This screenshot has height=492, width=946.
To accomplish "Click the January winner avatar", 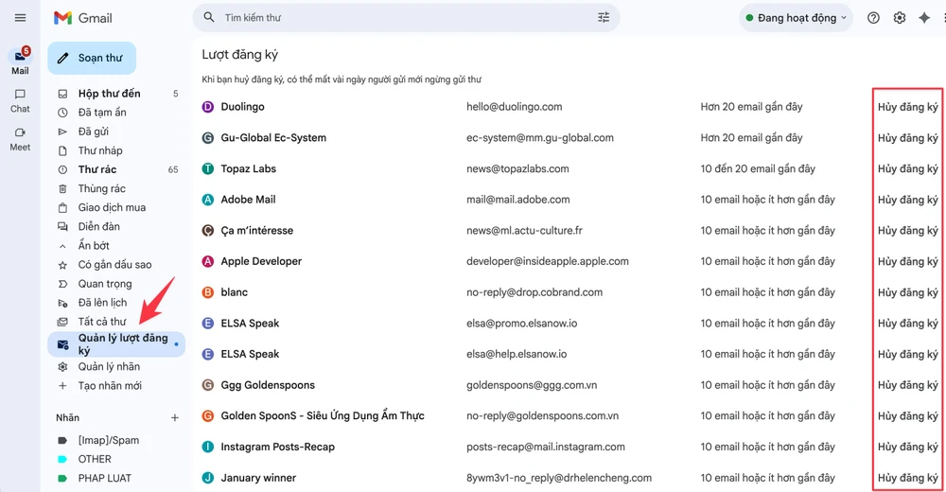I will [x=207, y=478].
